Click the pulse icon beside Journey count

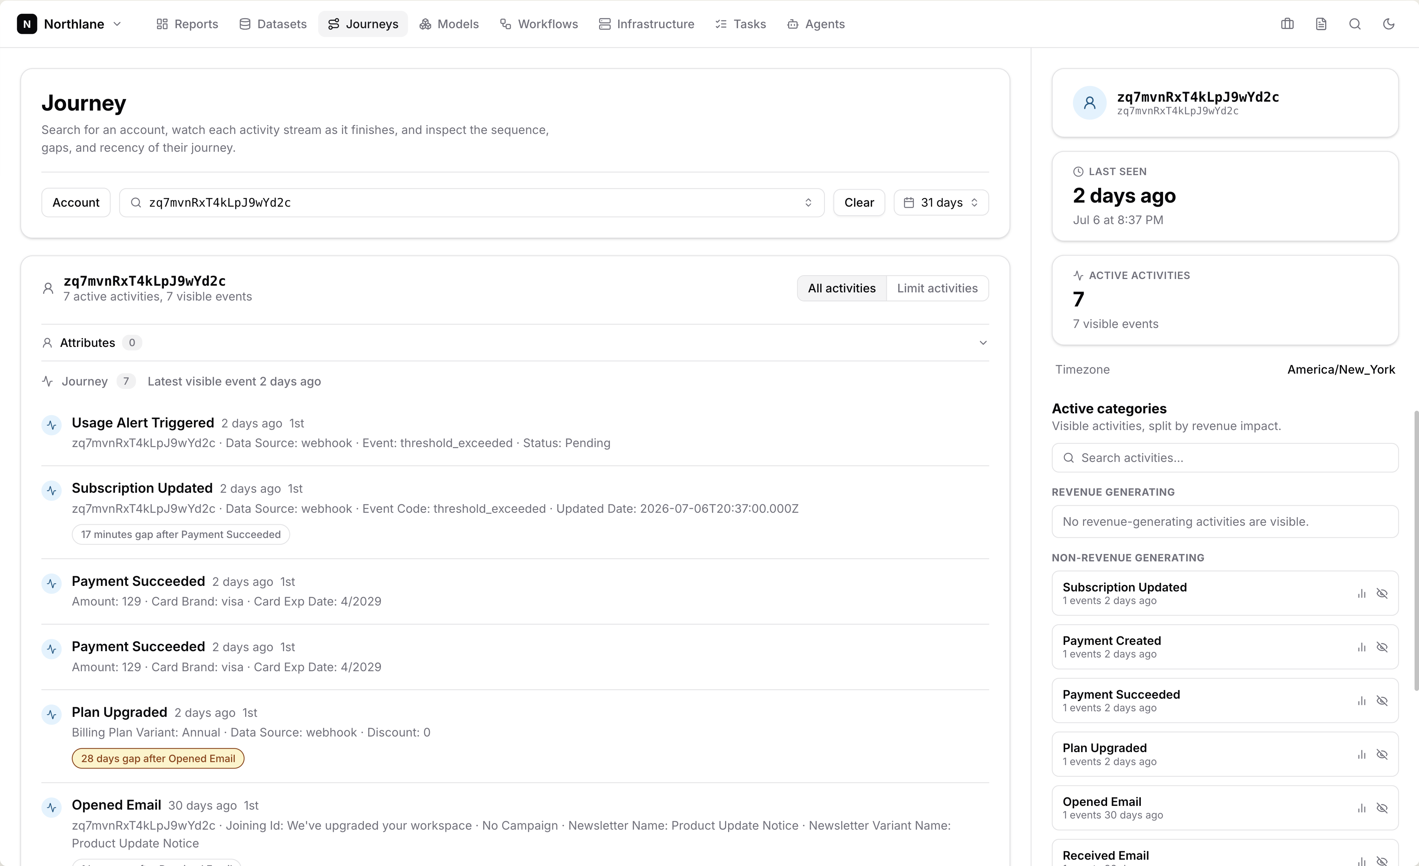click(x=48, y=381)
